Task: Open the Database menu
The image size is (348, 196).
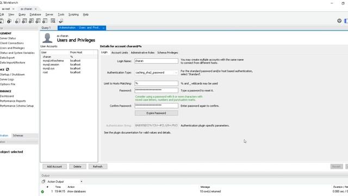Action: [35, 15]
